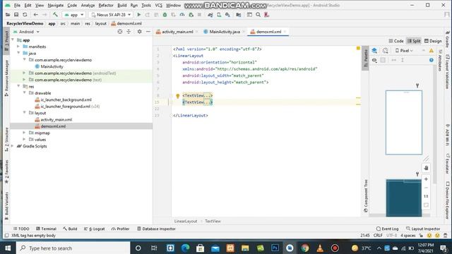
Task: Start debugging with the green bug icon
Action: pos(165,15)
